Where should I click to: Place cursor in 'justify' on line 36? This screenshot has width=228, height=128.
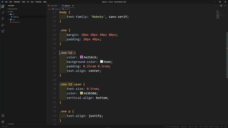coord(95,116)
